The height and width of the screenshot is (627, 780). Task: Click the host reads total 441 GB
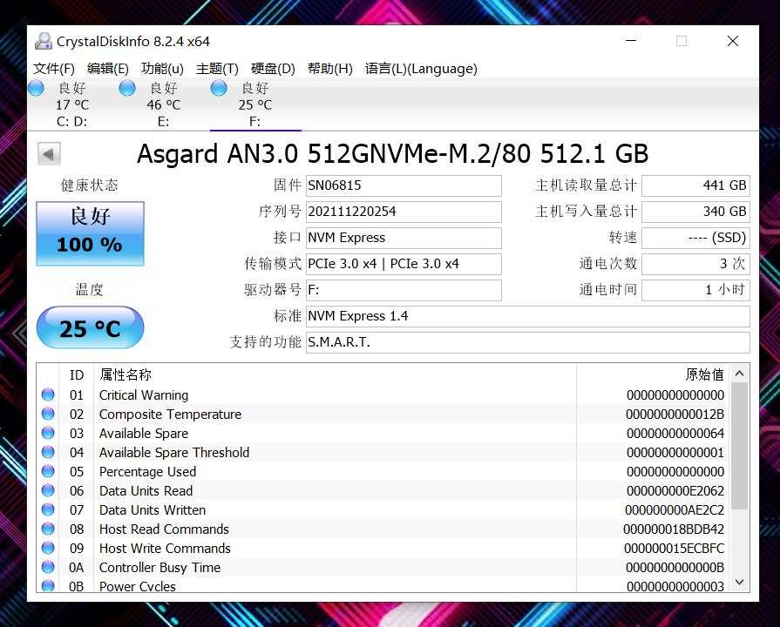(695, 186)
